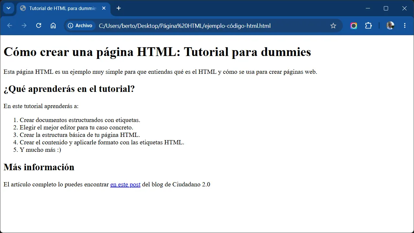Click list item 'Y mucho más :)'
This screenshot has height=233, width=414.
click(40, 150)
